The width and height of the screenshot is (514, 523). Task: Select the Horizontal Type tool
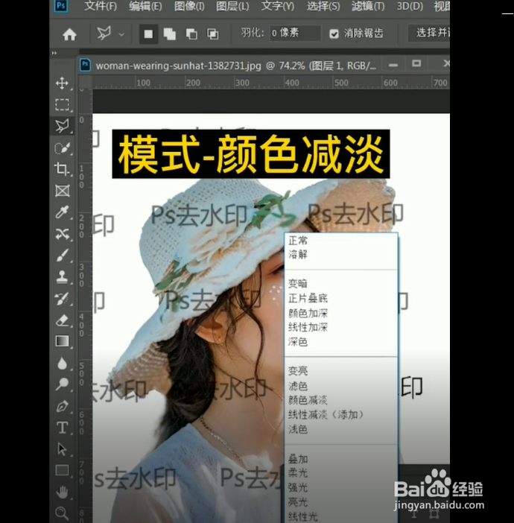click(62, 428)
